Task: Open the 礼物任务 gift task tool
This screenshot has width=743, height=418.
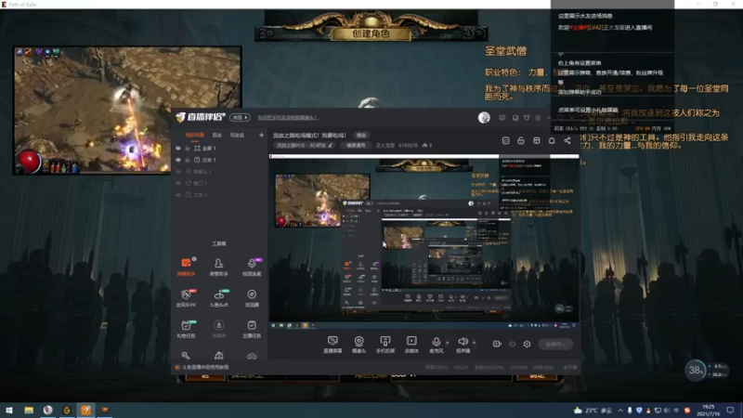Action: click(x=186, y=329)
